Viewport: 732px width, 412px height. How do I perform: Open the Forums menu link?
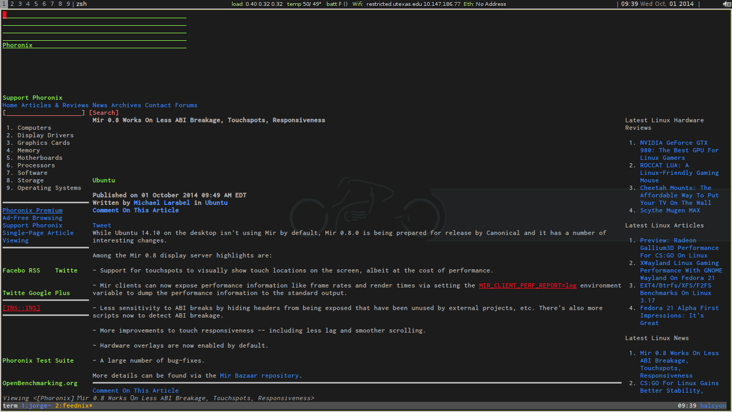click(x=186, y=105)
